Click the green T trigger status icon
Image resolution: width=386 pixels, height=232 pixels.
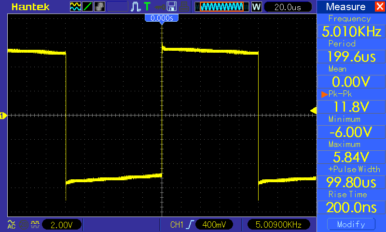(x=147, y=6)
